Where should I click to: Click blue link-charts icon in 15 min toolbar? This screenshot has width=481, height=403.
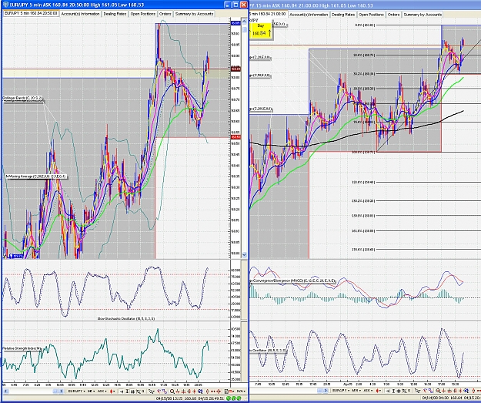pos(431,391)
